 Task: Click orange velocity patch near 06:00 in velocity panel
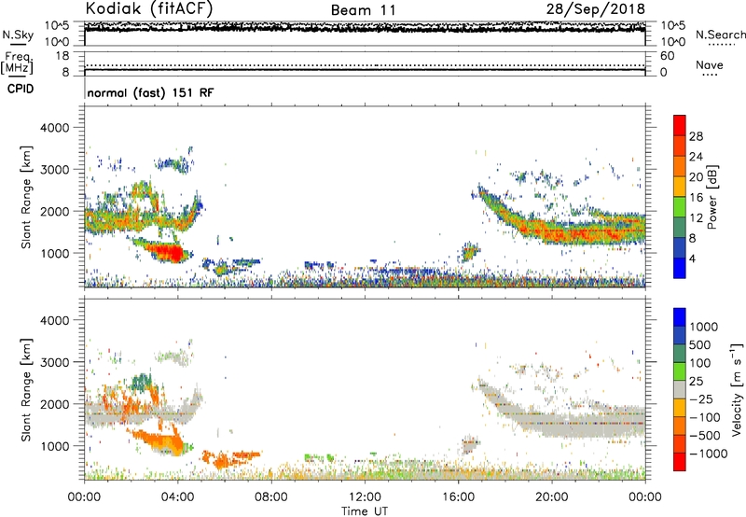(x=220, y=461)
